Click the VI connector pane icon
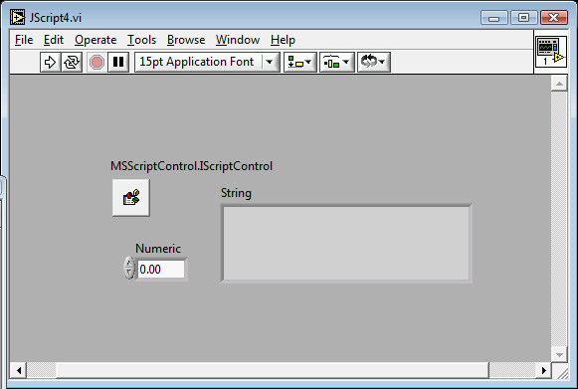Screen dimensions: 578x389 [x=551, y=52]
